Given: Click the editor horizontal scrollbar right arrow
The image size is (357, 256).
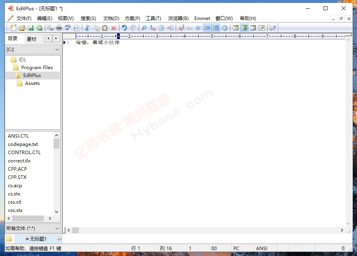Looking at the screenshot, I should click(342, 230).
